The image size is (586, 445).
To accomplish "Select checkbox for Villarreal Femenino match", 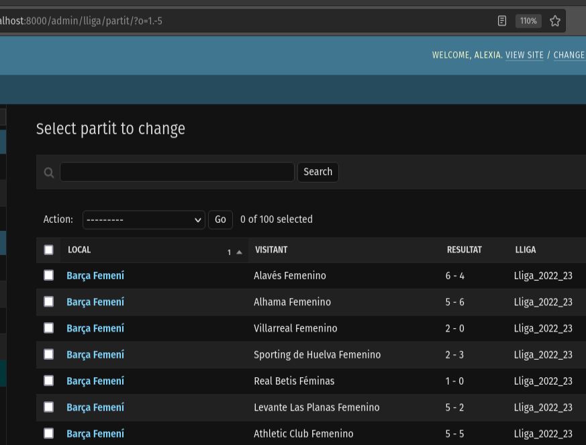I will 48,328.
